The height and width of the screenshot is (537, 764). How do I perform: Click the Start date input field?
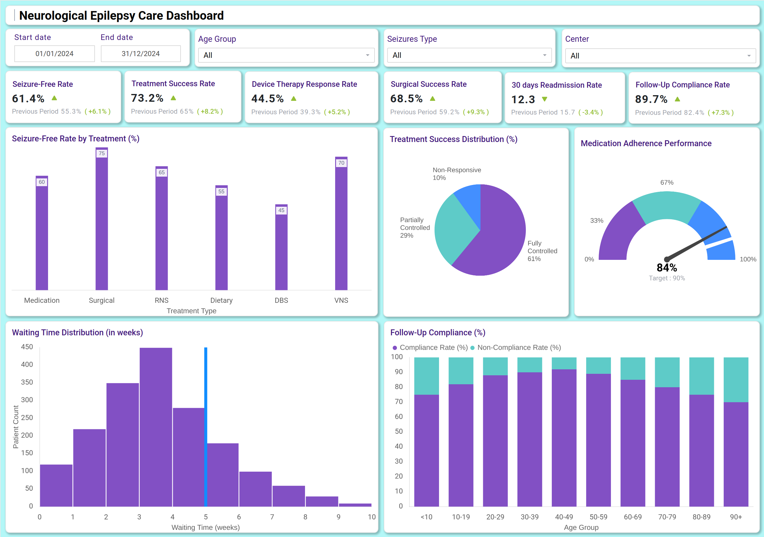(x=55, y=54)
